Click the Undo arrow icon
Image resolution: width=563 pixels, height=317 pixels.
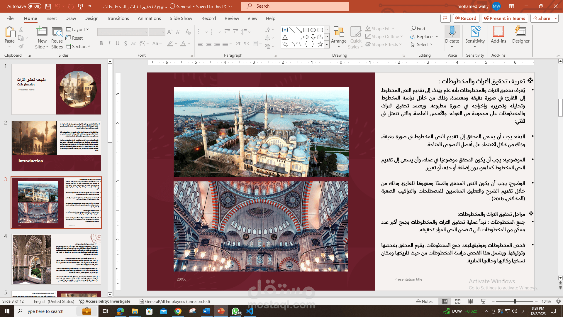tap(57, 6)
